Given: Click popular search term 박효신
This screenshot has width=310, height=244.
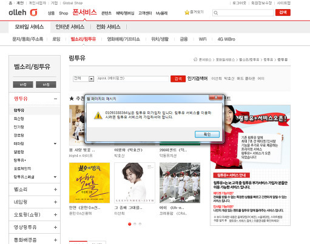Looking at the screenshot, I should [x=229, y=79].
